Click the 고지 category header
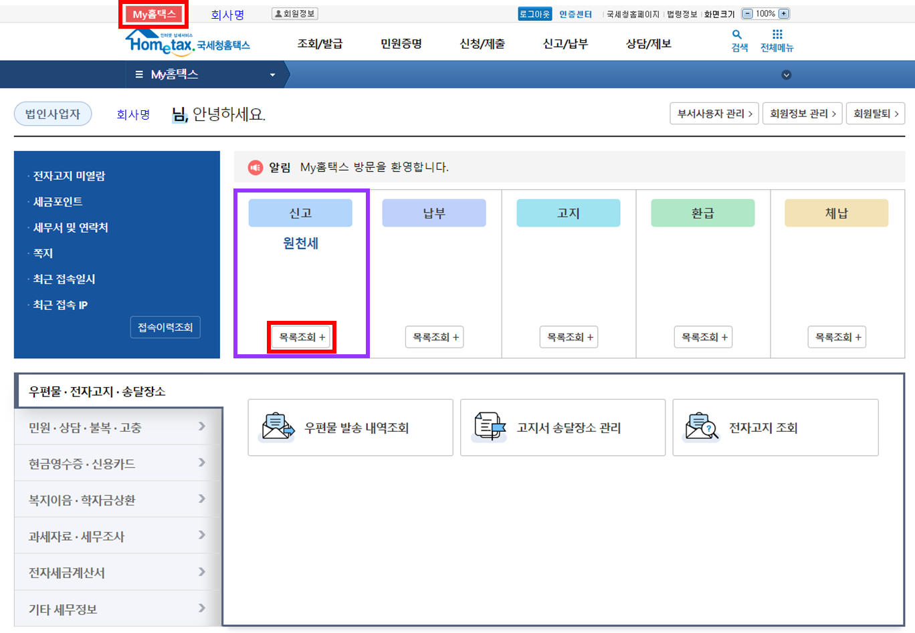The height and width of the screenshot is (633, 915). click(x=569, y=213)
